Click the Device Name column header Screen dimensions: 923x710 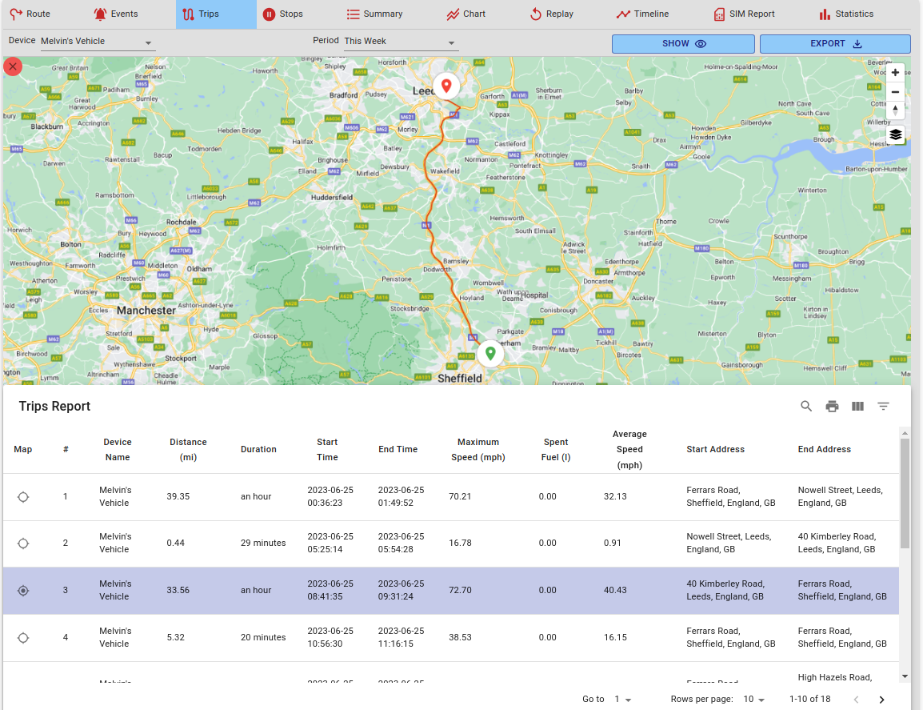tap(117, 450)
